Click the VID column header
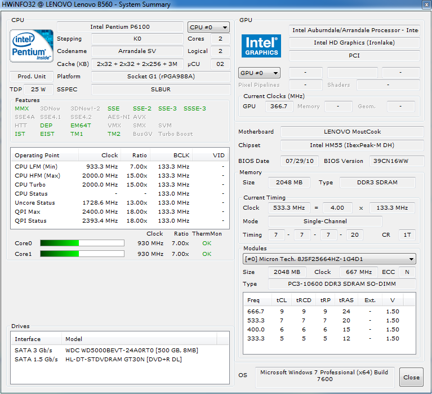 [211, 155]
